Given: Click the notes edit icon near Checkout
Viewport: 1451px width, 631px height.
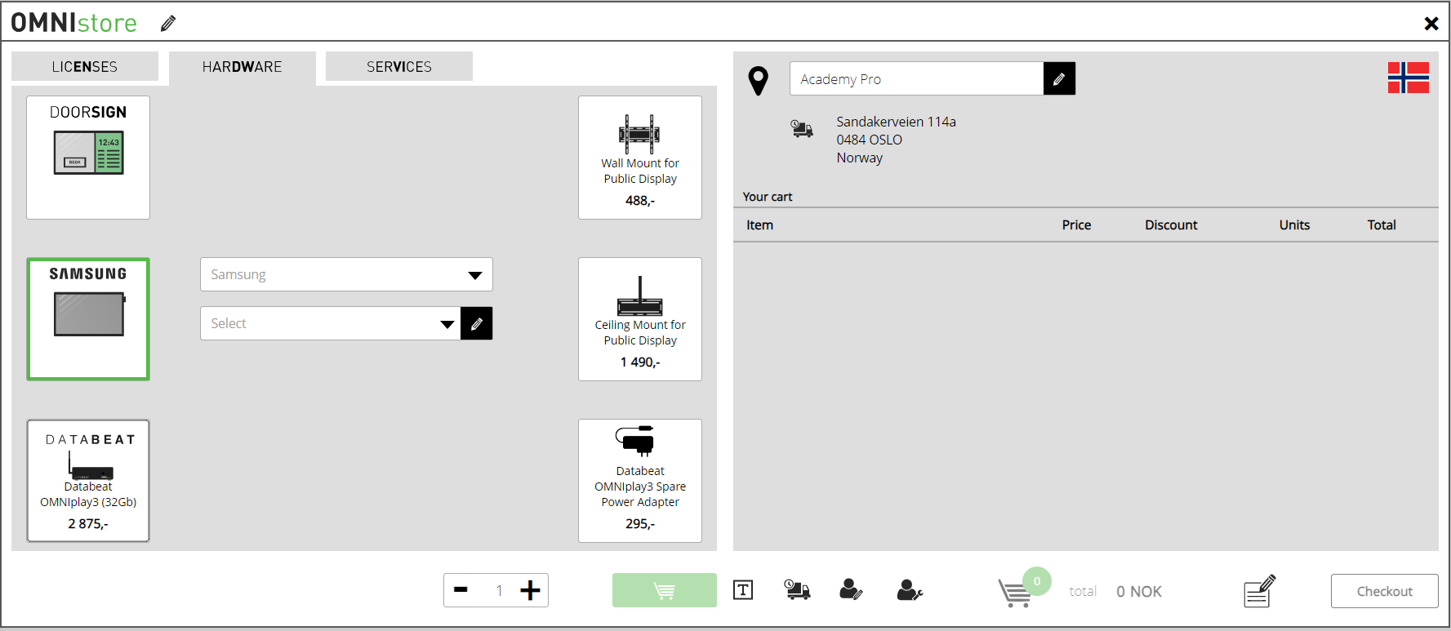Looking at the screenshot, I should (x=1260, y=591).
